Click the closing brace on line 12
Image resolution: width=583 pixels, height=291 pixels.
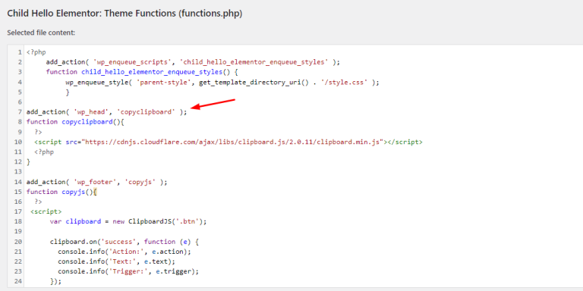pos(28,162)
